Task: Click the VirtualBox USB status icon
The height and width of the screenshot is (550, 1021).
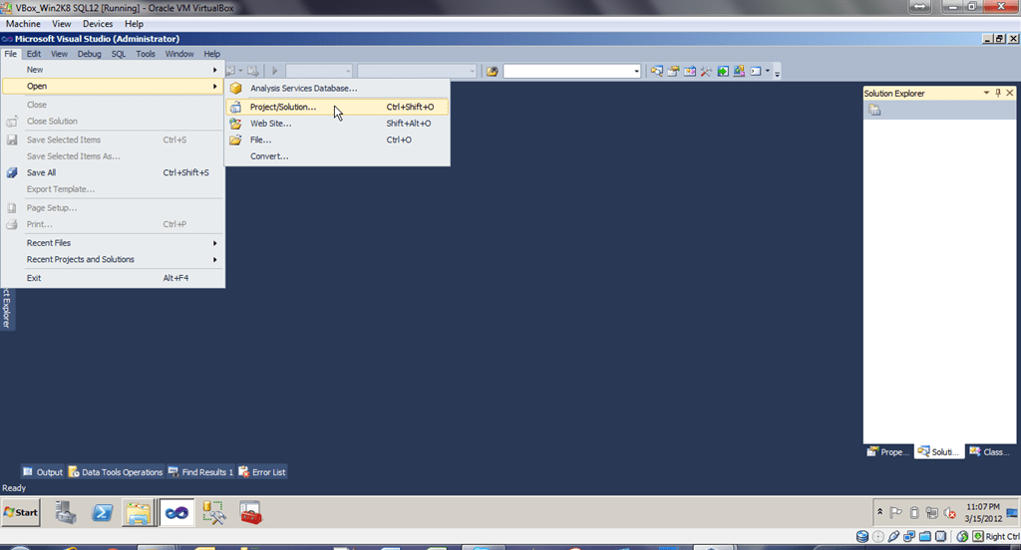Action: click(x=893, y=536)
